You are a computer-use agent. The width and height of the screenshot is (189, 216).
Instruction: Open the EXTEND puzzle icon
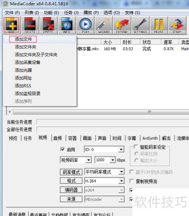tap(122, 25)
